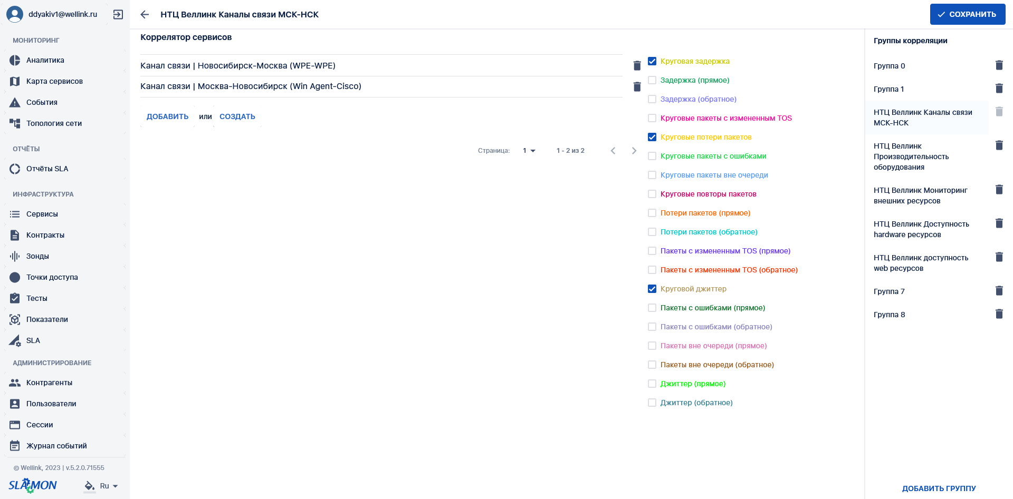
Task: Delete Группа 1 with trash icon
Action: tap(999, 88)
